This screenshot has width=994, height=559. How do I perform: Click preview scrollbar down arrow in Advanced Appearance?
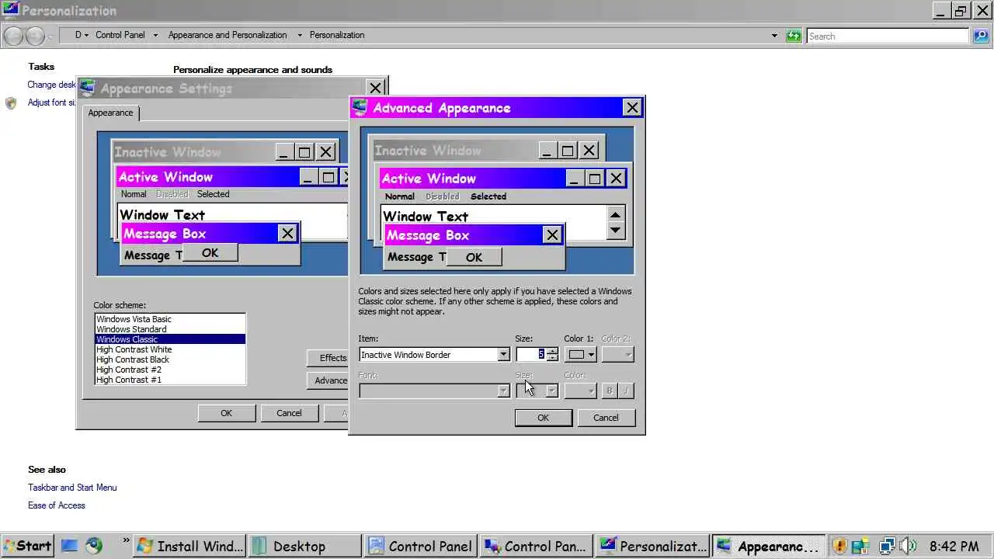point(615,230)
